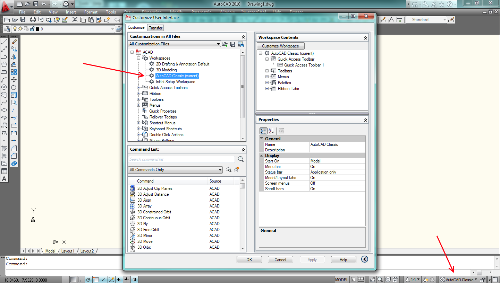500x283 pixels.
Task: Open the File menu
Action: [x=22, y=12]
